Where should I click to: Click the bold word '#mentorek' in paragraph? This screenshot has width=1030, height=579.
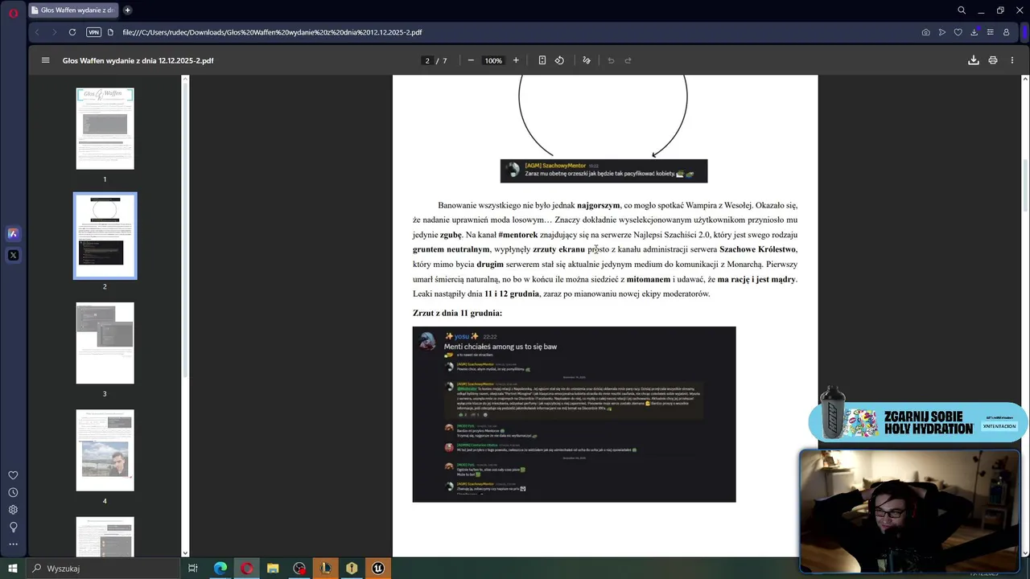(517, 235)
